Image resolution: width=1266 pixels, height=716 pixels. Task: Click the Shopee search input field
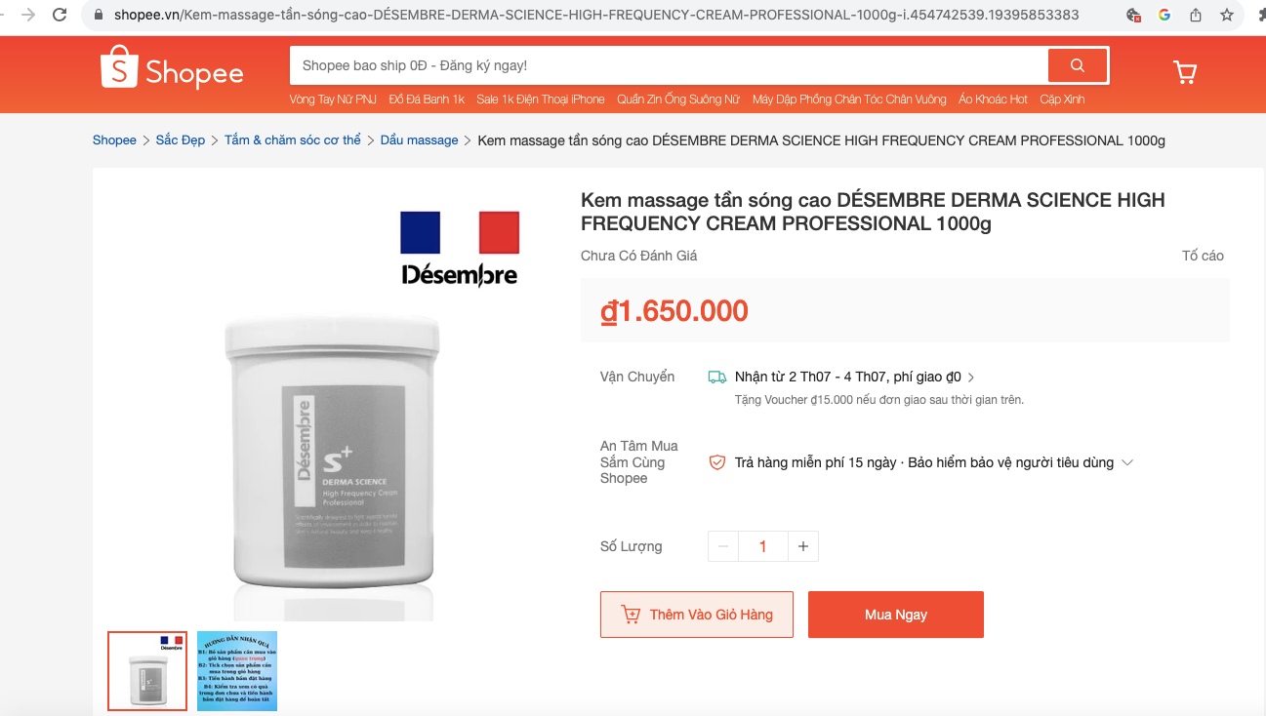(x=669, y=65)
